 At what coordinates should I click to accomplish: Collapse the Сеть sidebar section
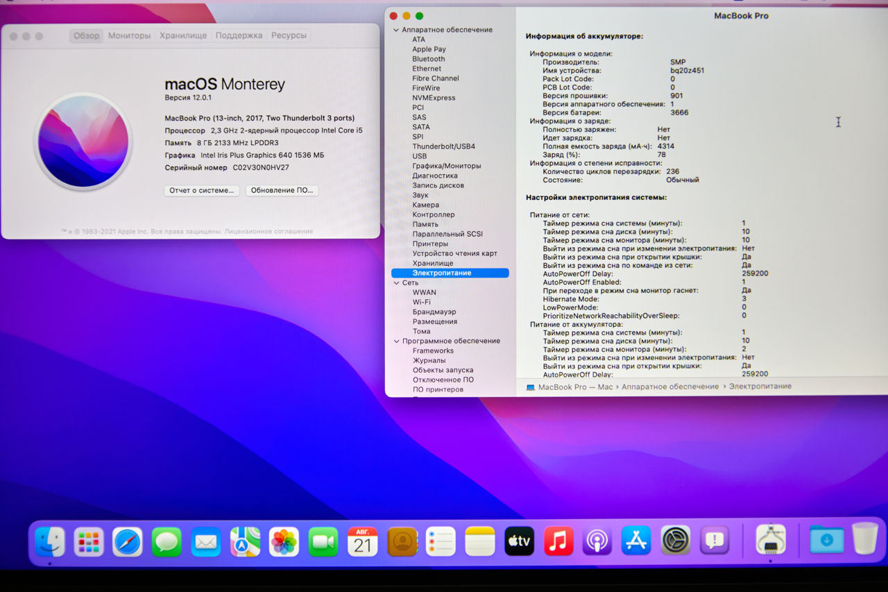(396, 282)
